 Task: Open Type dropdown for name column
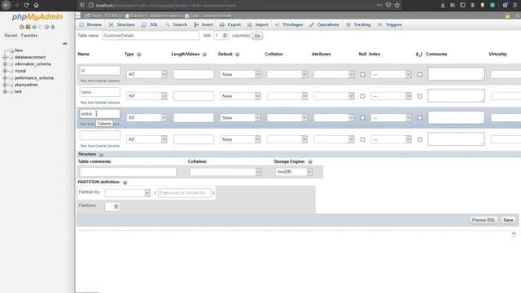[x=147, y=96]
